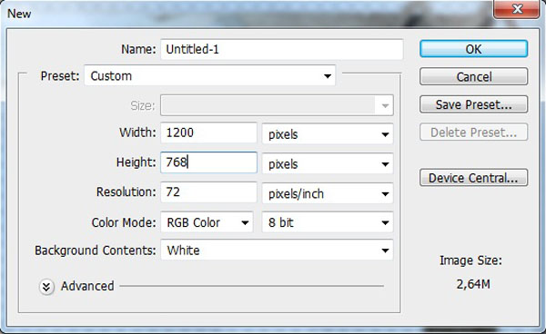Viewport: 546px width, 334px height.
Task: Click the 2,64M image size value
Action: (473, 284)
